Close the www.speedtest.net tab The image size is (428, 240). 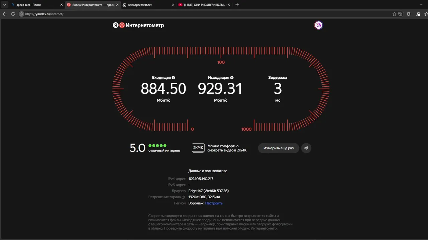(173, 5)
